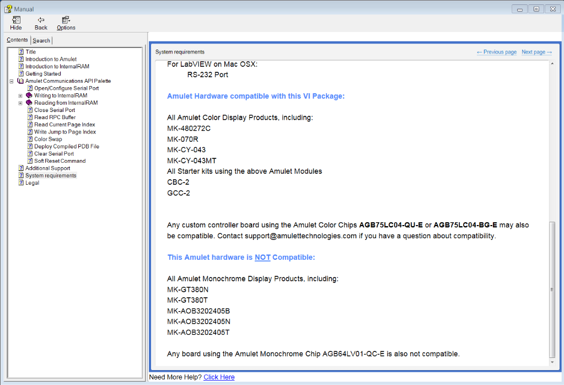Switch to the Search tab
Image resolution: width=564 pixels, height=385 pixels.
(41, 41)
